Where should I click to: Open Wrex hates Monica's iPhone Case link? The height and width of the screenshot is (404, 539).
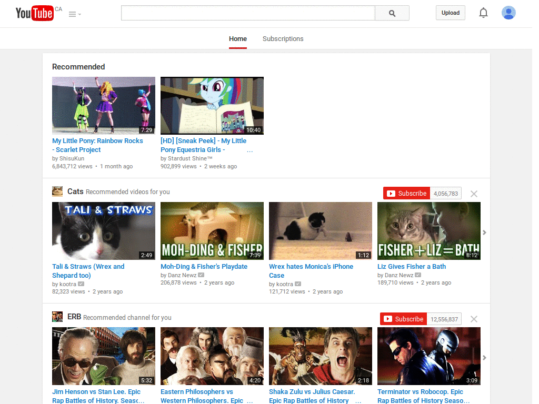click(311, 271)
